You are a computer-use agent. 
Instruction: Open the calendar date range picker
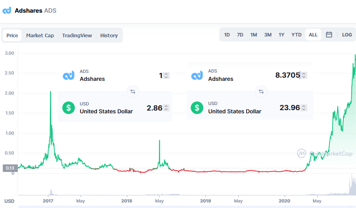coord(329,35)
